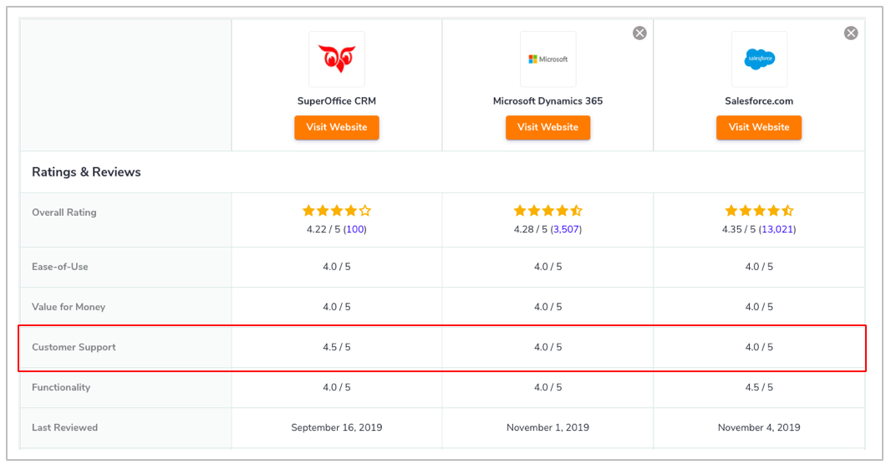Click the Customer Support row label
The height and width of the screenshot is (470, 891).
[x=74, y=347]
